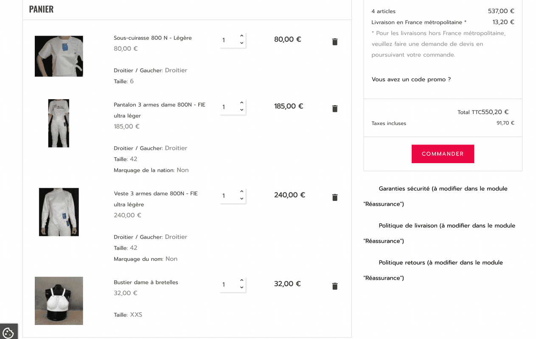Delete Veste 3 armes dame item
This screenshot has width=536, height=339.
(x=335, y=197)
